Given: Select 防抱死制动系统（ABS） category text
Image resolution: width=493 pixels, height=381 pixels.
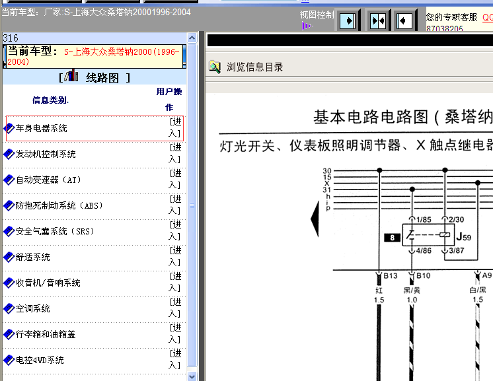Looking at the screenshot, I should [59, 205].
